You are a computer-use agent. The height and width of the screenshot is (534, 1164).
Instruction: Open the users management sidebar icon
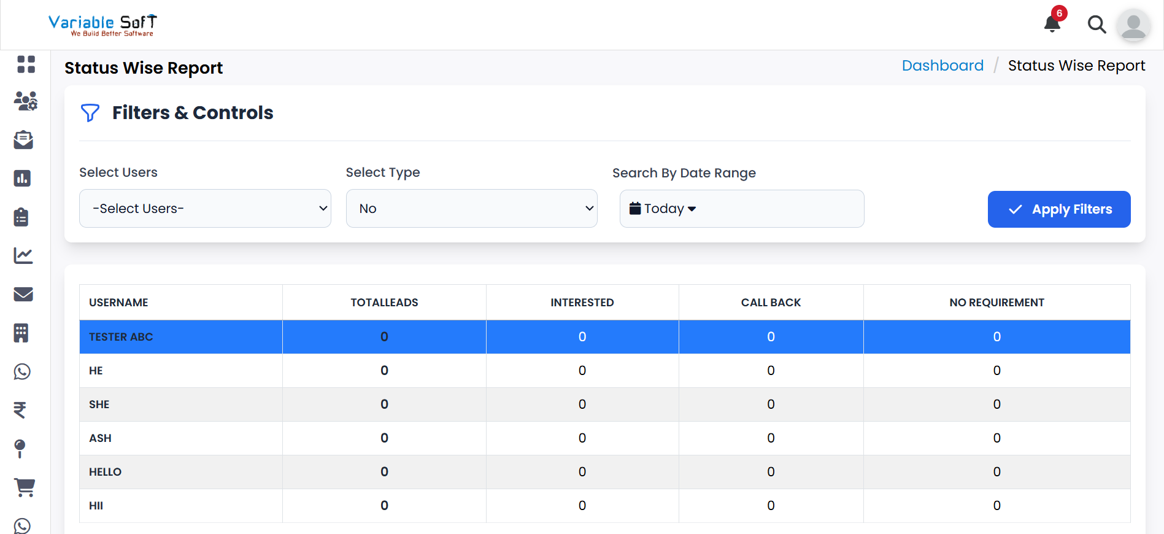click(x=26, y=101)
